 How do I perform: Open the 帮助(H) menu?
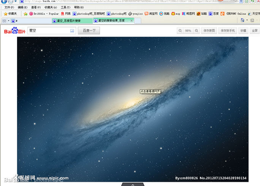coord(79,7)
